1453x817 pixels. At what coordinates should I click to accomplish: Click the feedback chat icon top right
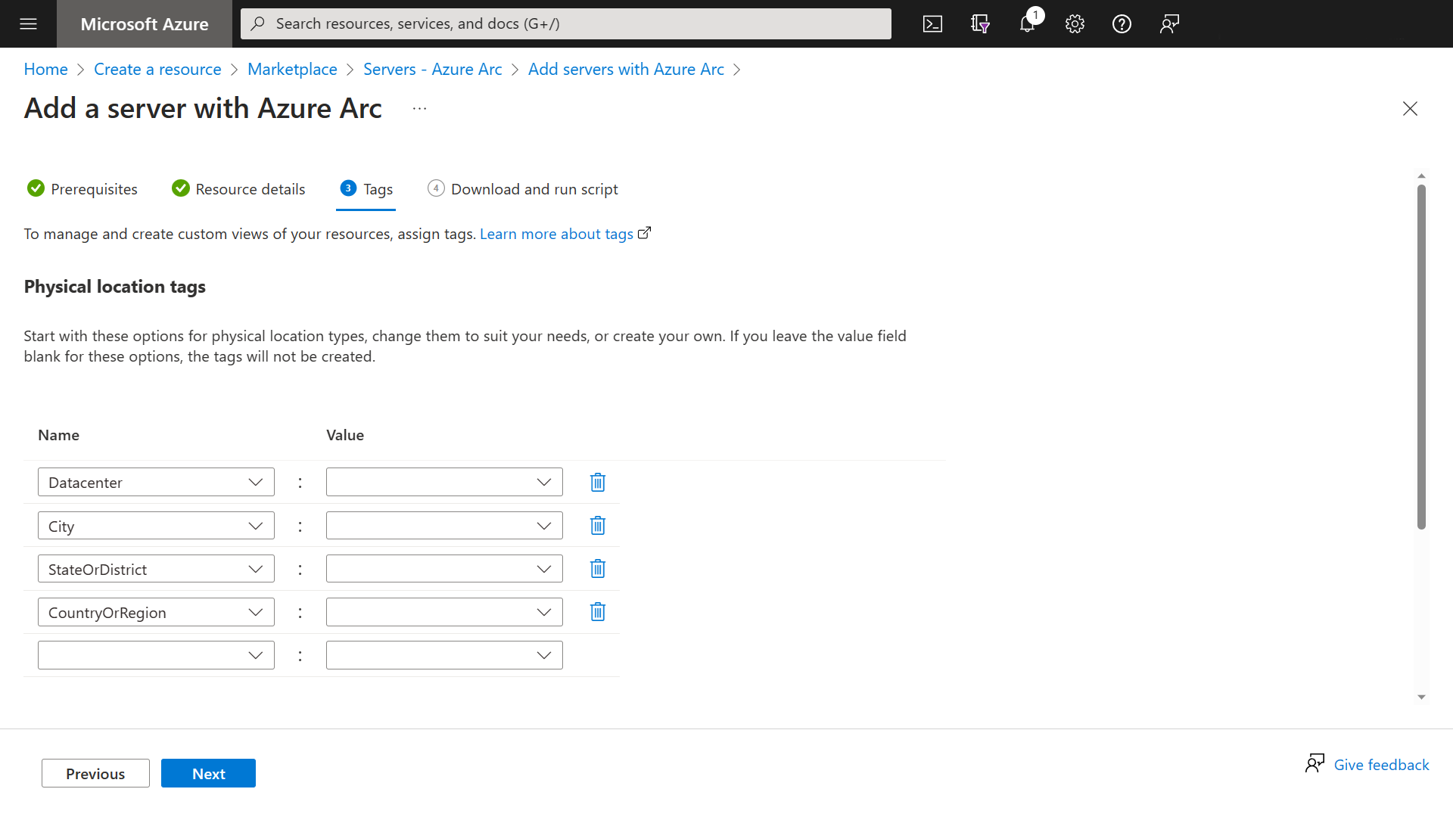click(1168, 23)
